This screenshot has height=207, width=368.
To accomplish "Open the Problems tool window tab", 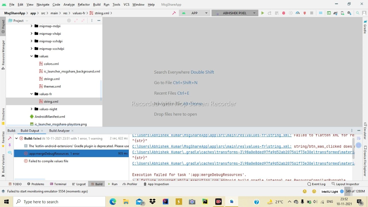I will [36, 184].
